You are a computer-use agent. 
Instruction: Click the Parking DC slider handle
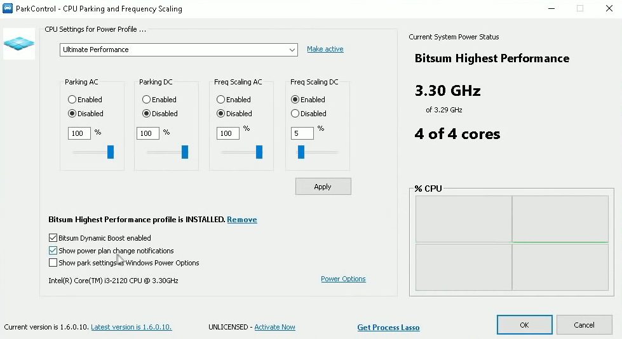click(x=185, y=152)
